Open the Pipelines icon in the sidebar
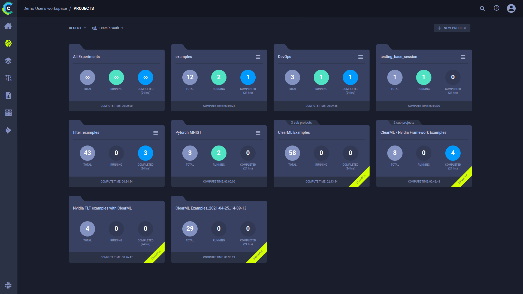This screenshot has width=523, height=294. (8, 78)
